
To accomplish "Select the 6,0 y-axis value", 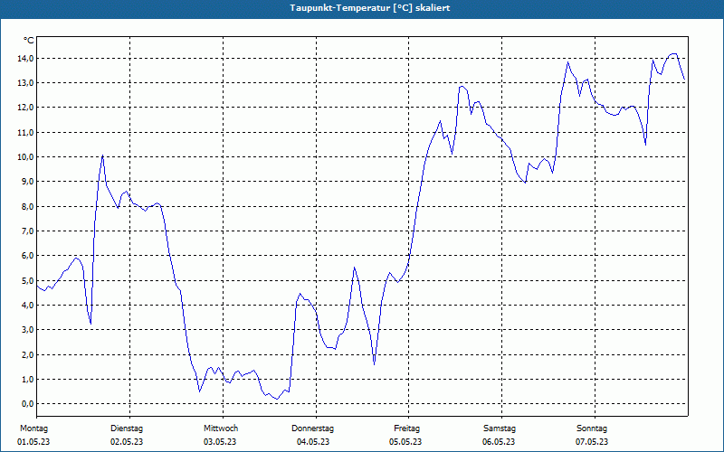I will tap(27, 256).
